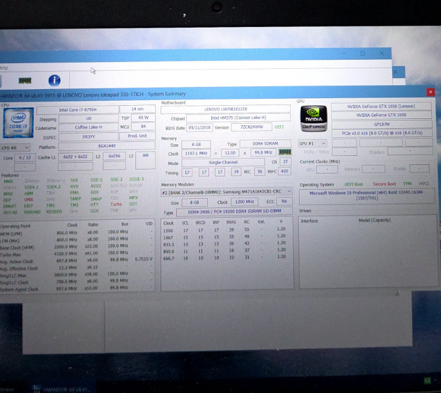Click the tRFC 420 value
Viewport: 441px width, 393px height.
tap(284, 171)
